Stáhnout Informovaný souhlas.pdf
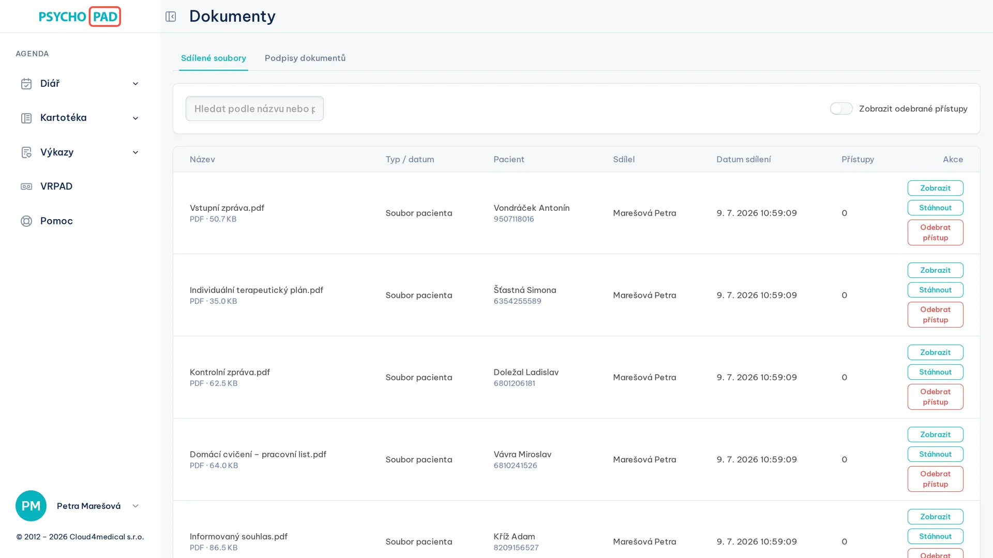This screenshot has height=558, width=993. point(935,536)
